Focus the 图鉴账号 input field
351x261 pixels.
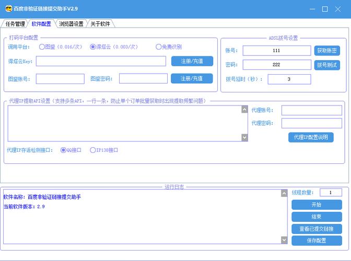[60, 79]
